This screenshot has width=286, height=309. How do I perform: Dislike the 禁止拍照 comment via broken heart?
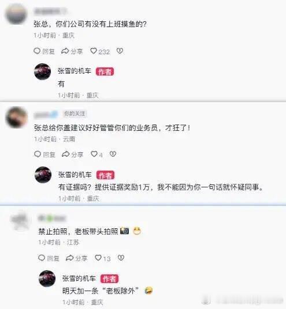click(121, 258)
